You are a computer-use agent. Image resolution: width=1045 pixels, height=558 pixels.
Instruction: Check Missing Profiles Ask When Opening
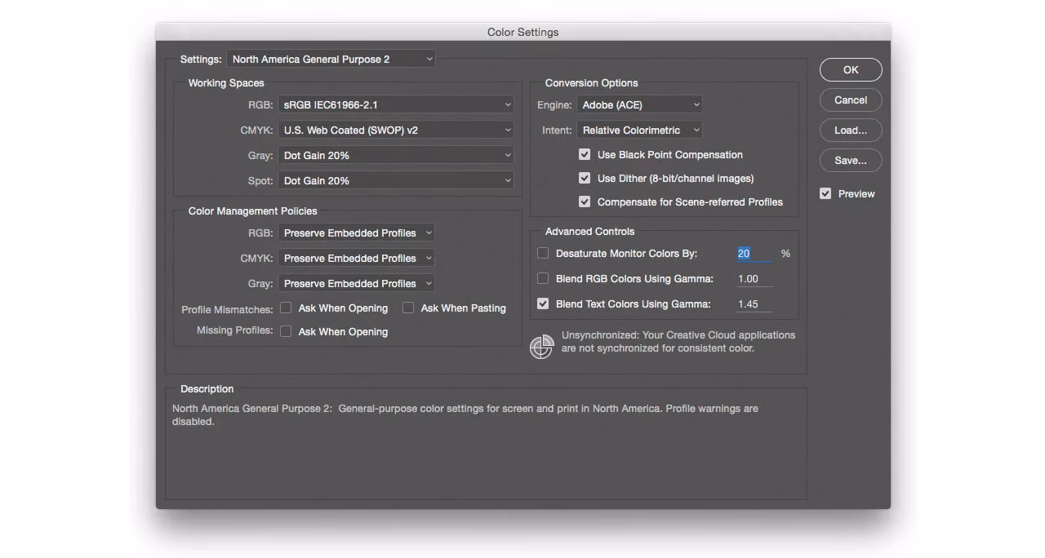tap(286, 331)
